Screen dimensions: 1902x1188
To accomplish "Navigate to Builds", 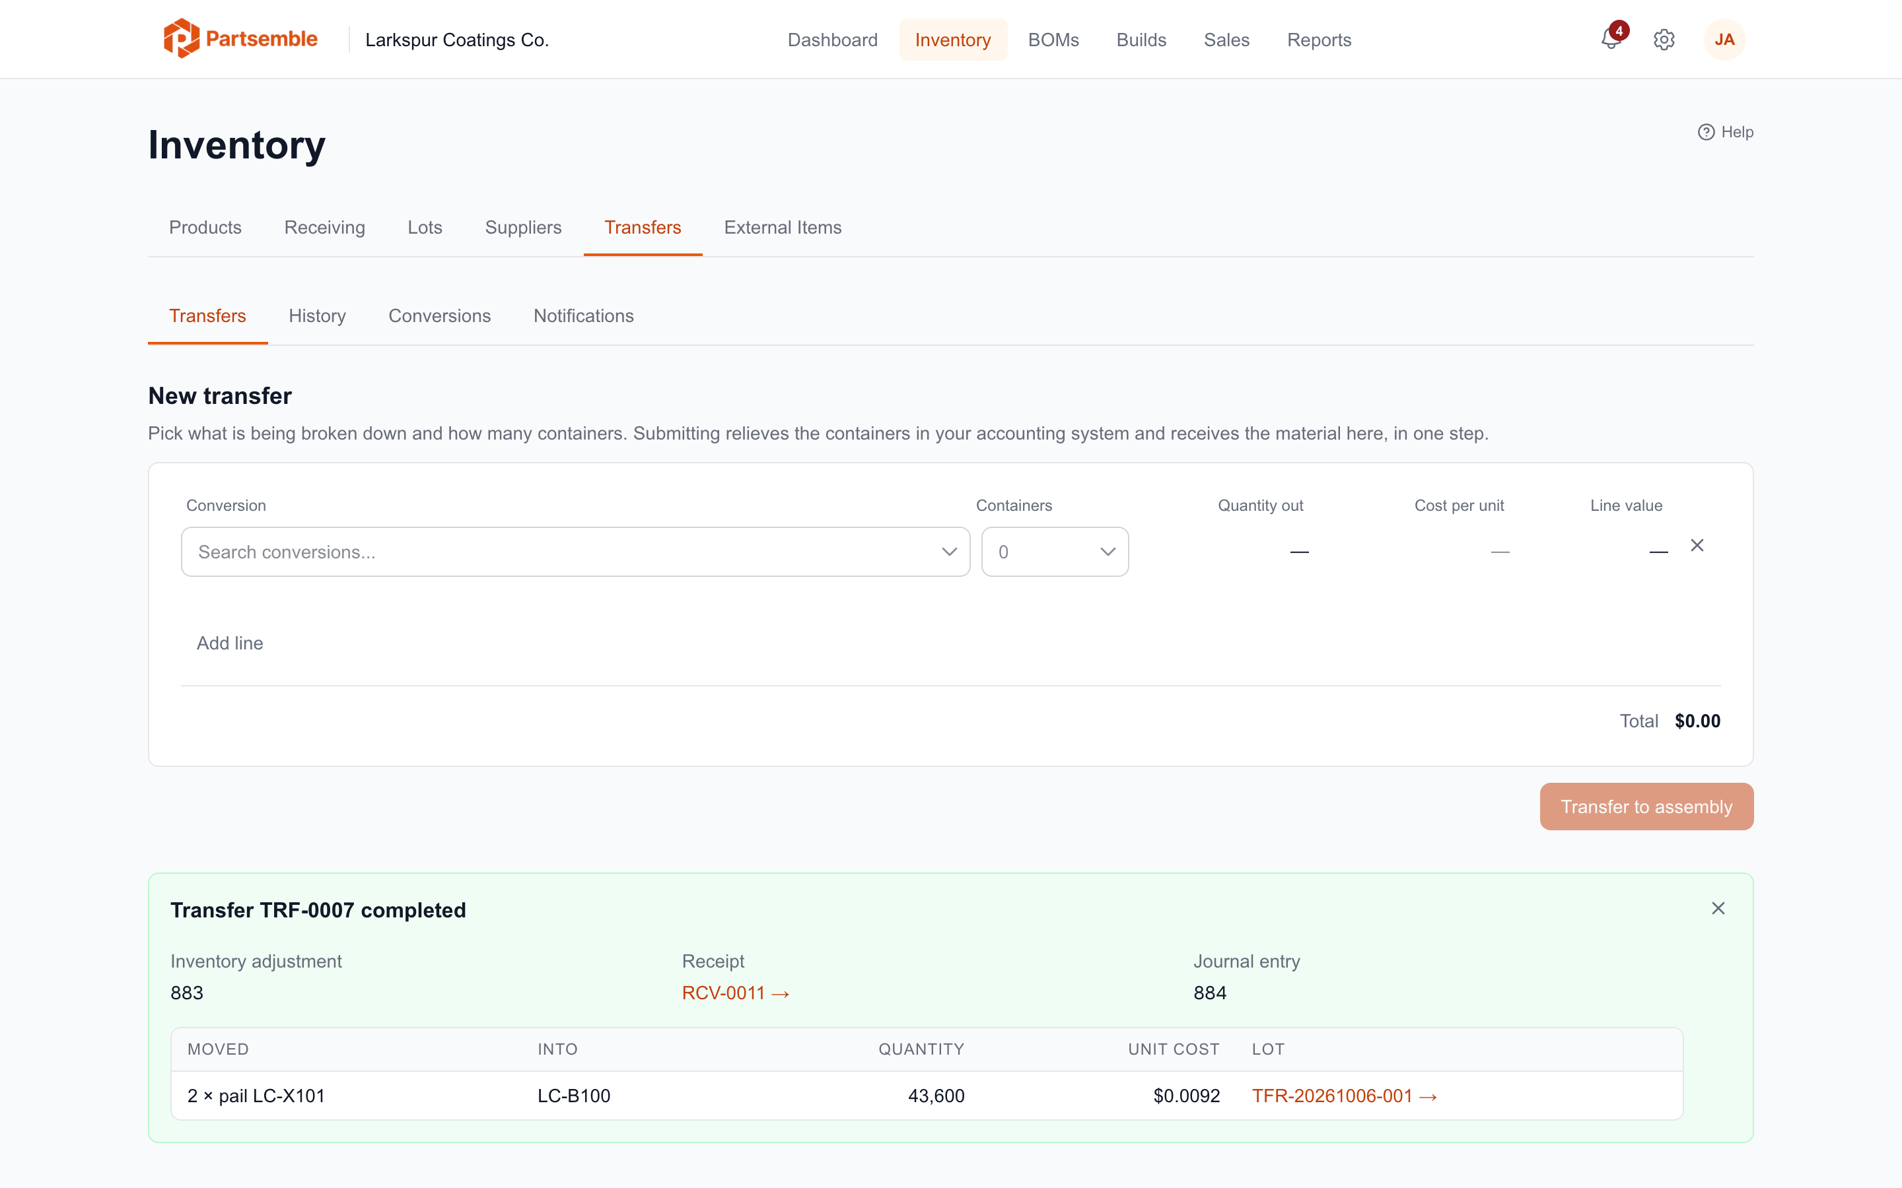I will click(x=1141, y=40).
